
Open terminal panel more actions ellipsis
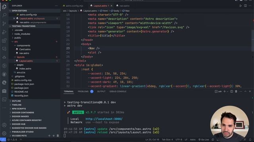point(241,92)
